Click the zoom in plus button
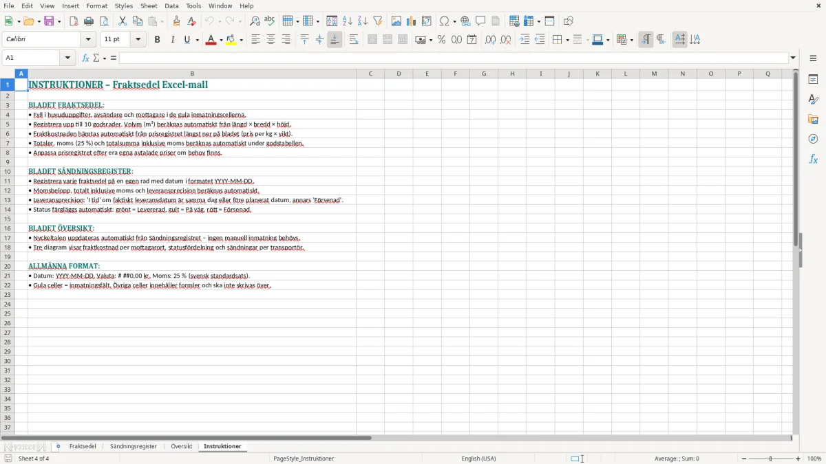826x464 pixels. [x=798, y=459]
